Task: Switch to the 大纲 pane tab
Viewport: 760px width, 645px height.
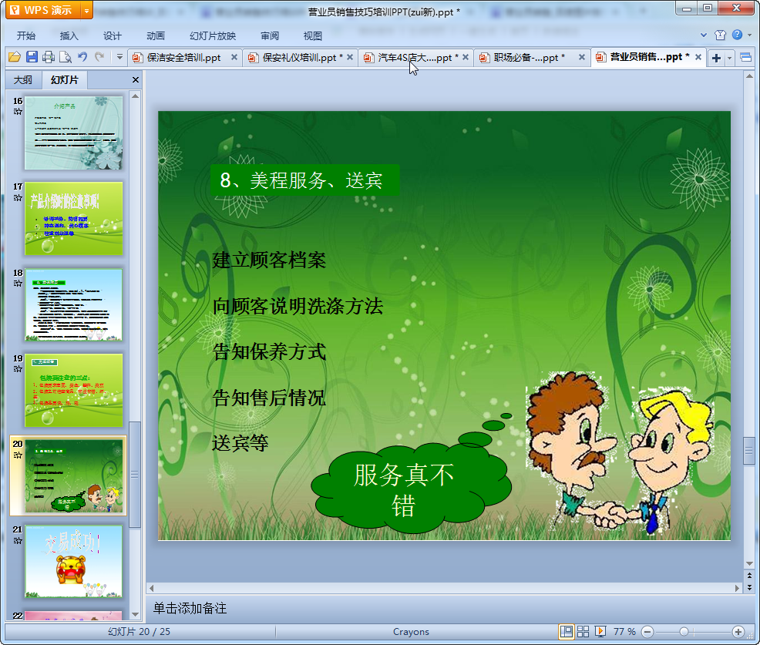Action: coord(23,79)
